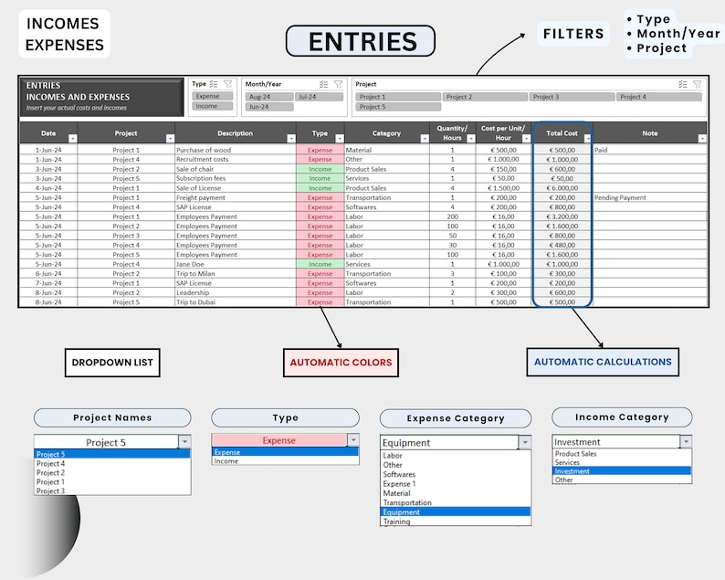725x580 pixels.
Task: Open Date column filter dropdown
Action: pyautogui.click(x=73, y=138)
